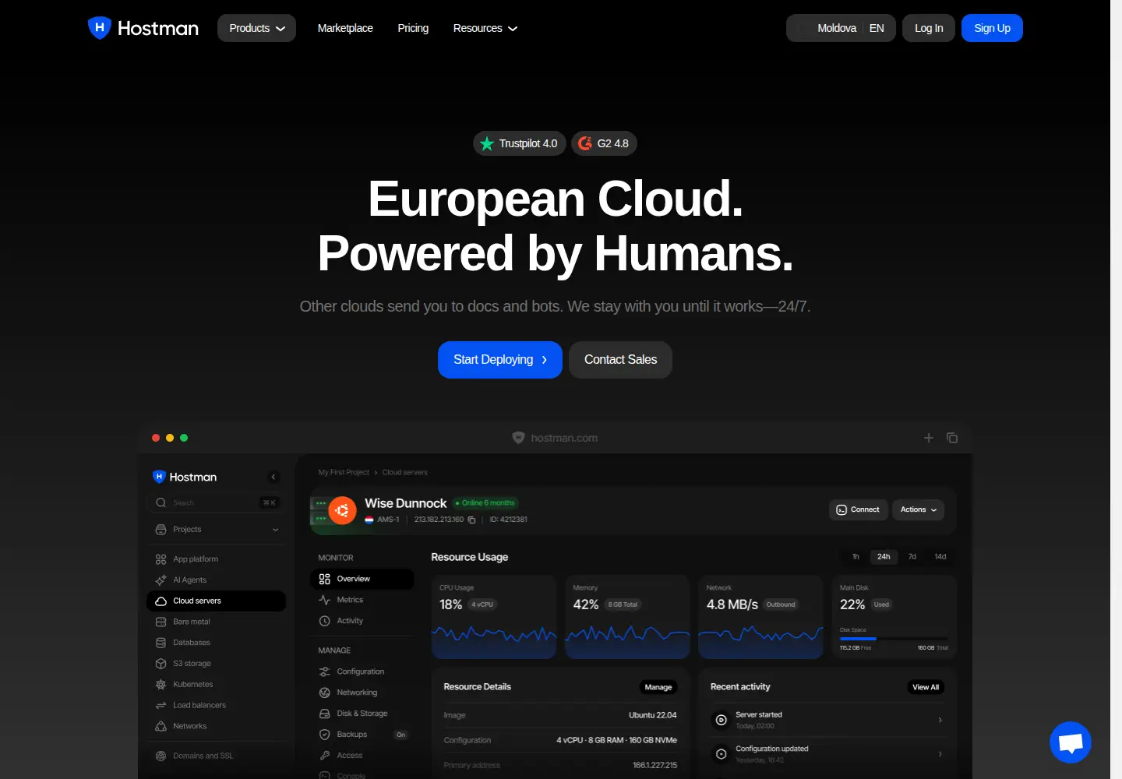
Task: Select the 14d time range
Action: pyautogui.click(x=940, y=556)
